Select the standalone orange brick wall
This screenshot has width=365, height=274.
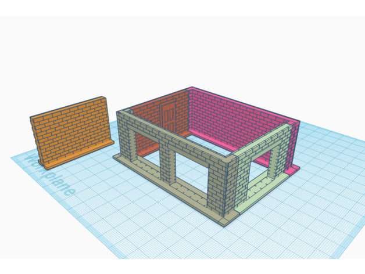point(70,131)
